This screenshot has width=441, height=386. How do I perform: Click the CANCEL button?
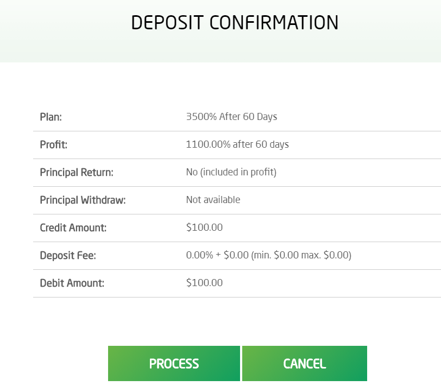[x=304, y=363]
